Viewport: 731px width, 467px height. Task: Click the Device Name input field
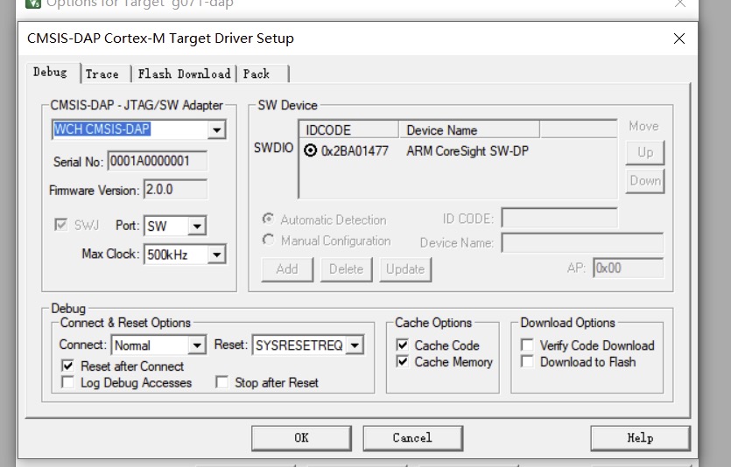pos(582,243)
